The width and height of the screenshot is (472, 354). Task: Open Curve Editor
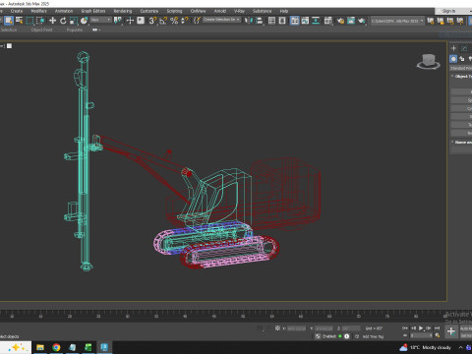[305, 21]
